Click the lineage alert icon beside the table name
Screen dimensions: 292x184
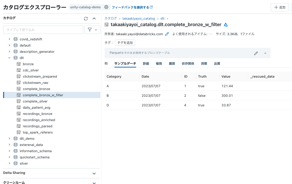tap(226, 24)
